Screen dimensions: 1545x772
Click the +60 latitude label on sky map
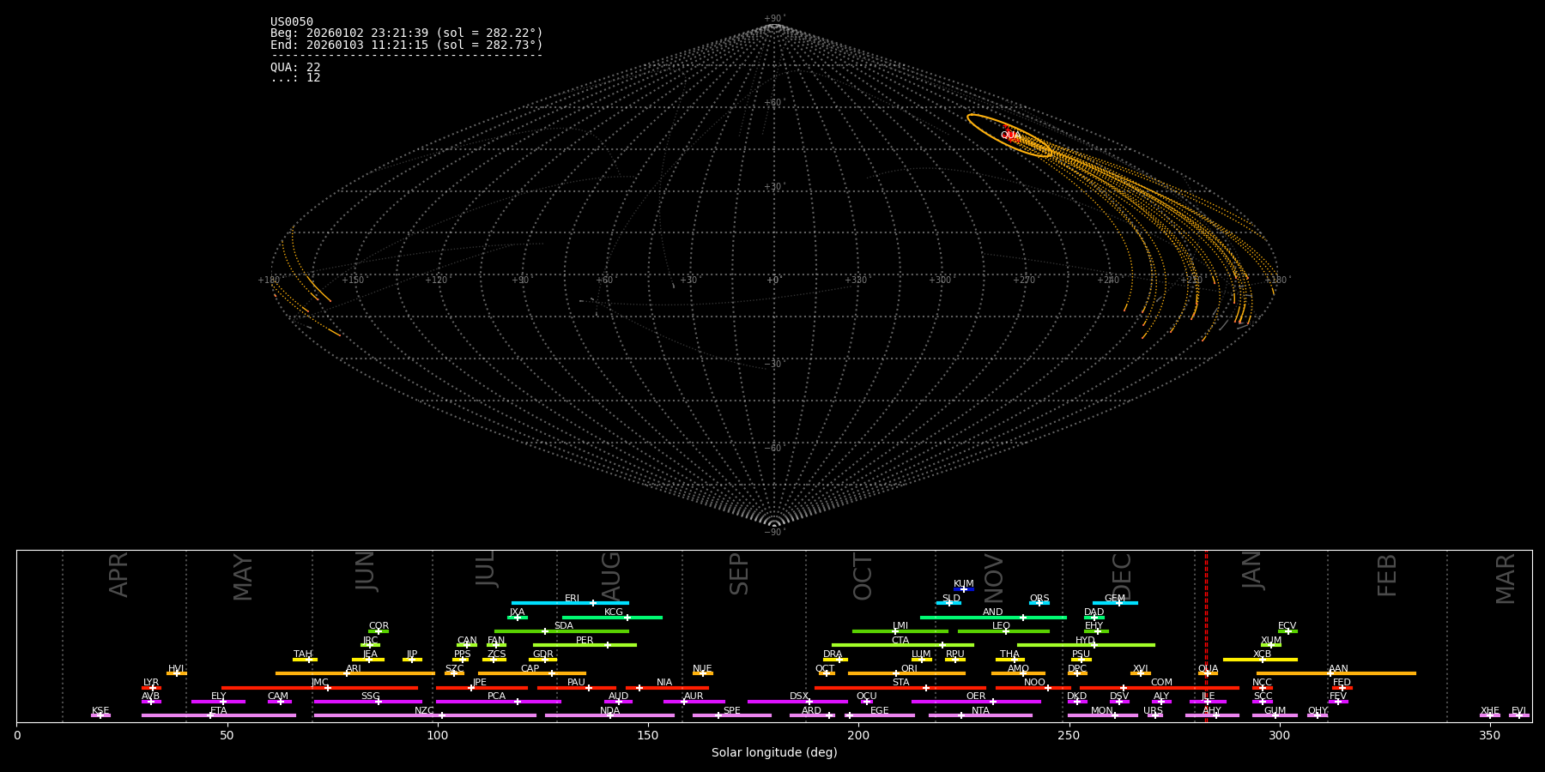[x=773, y=103]
